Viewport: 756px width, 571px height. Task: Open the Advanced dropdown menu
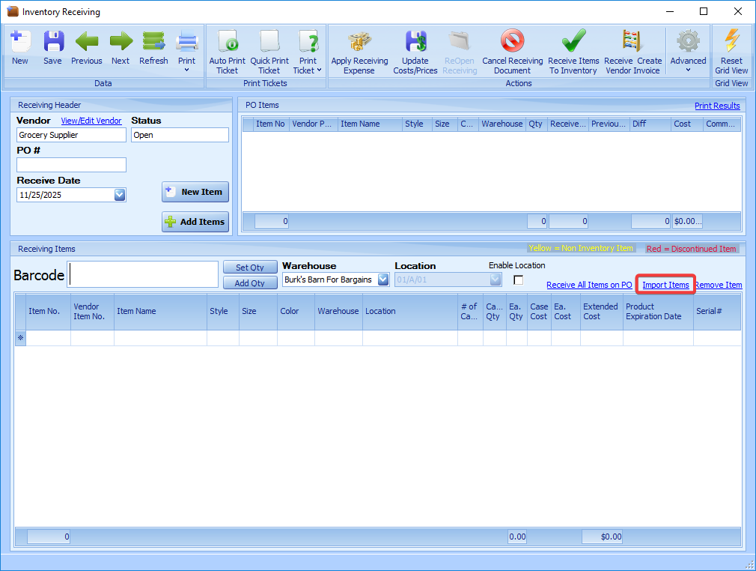coord(688,51)
